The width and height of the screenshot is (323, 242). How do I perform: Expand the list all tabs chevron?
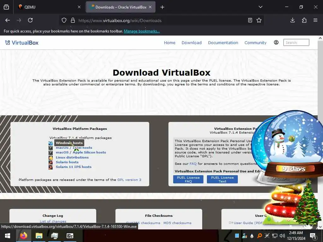pos(260,7)
